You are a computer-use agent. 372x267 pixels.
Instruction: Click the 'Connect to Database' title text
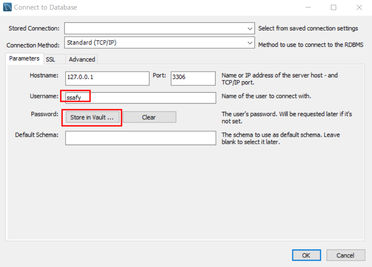tap(45, 7)
